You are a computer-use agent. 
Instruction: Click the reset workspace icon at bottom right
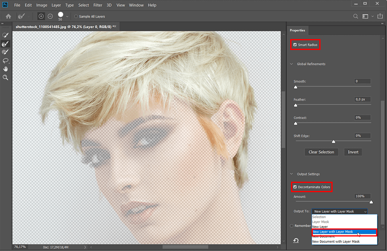click(296, 240)
